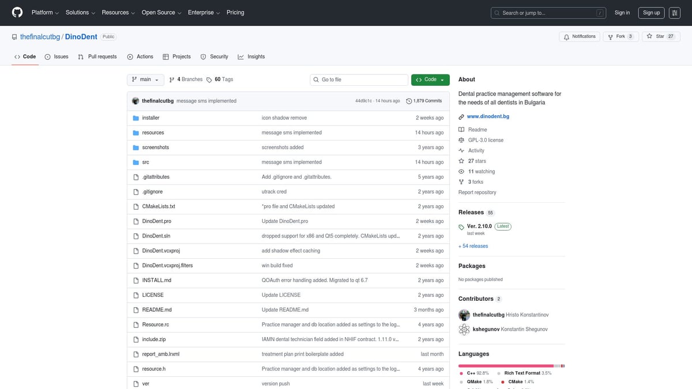The width and height of the screenshot is (692, 389).
Task: Click the C++ languages bar segment
Action: click(x=505, y=365)
